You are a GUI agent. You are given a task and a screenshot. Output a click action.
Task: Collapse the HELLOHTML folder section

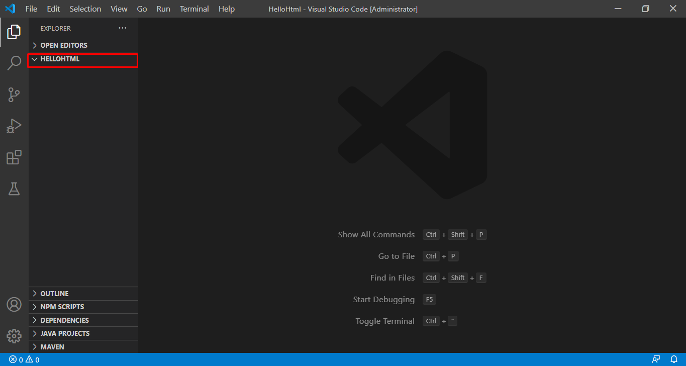(59, 59)
